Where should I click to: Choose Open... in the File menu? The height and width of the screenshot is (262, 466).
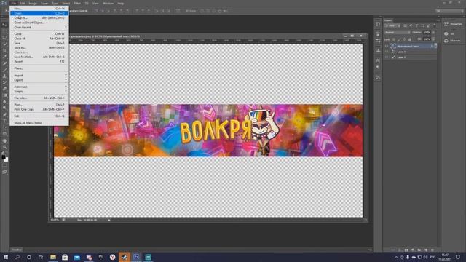click(39, 13)
